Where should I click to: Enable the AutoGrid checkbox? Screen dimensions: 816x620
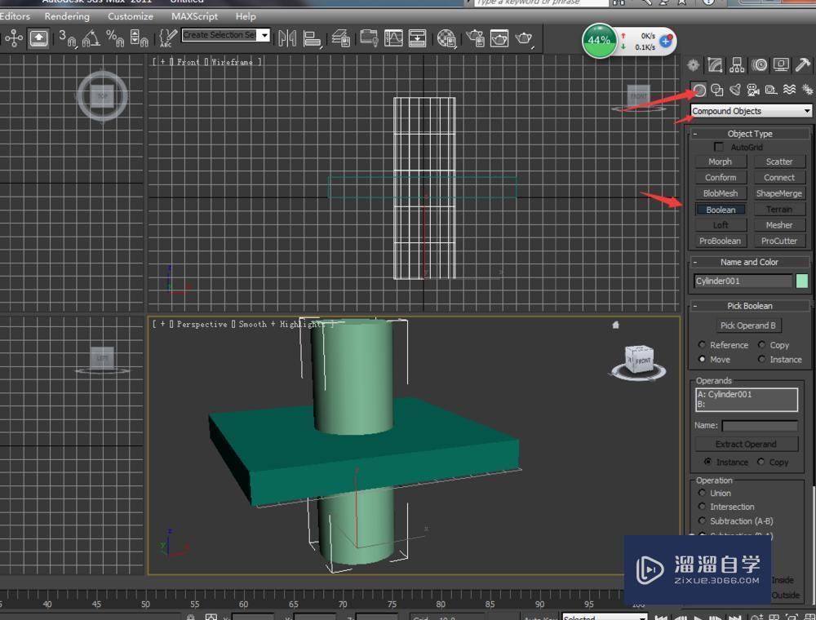click(x=719, y=147)
